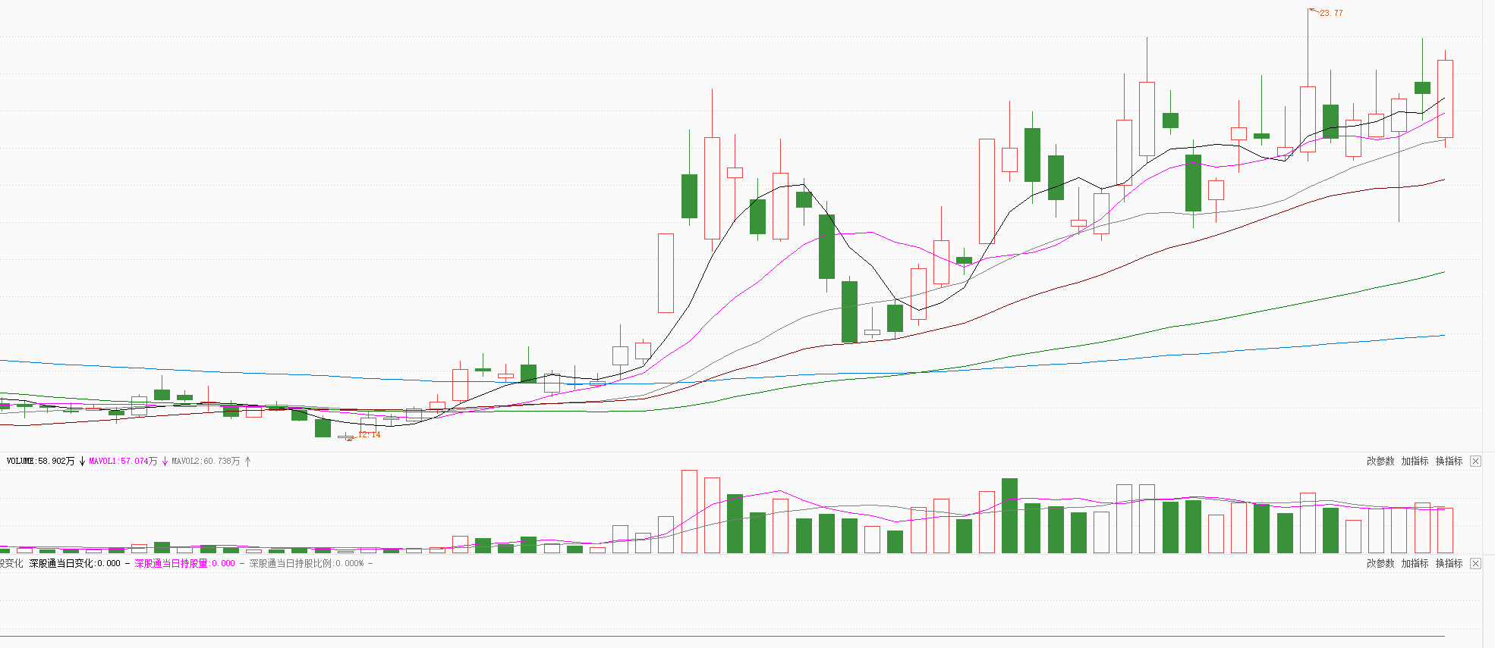Select the 深股通当日持股量:0.000 label

click(185, 563)
